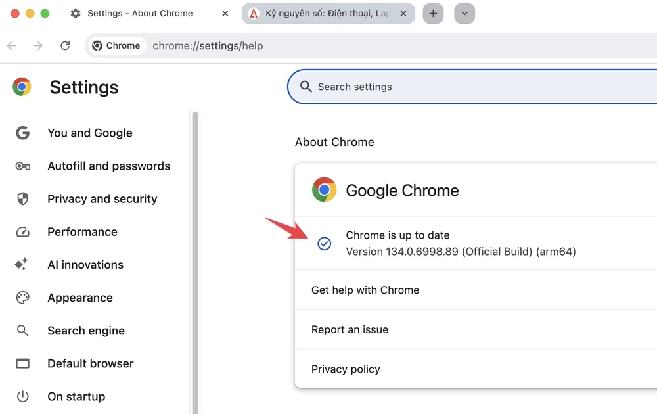Reload the page with refresh icon
This screenshot has height=414, width=657.
[x=65, y=46]
